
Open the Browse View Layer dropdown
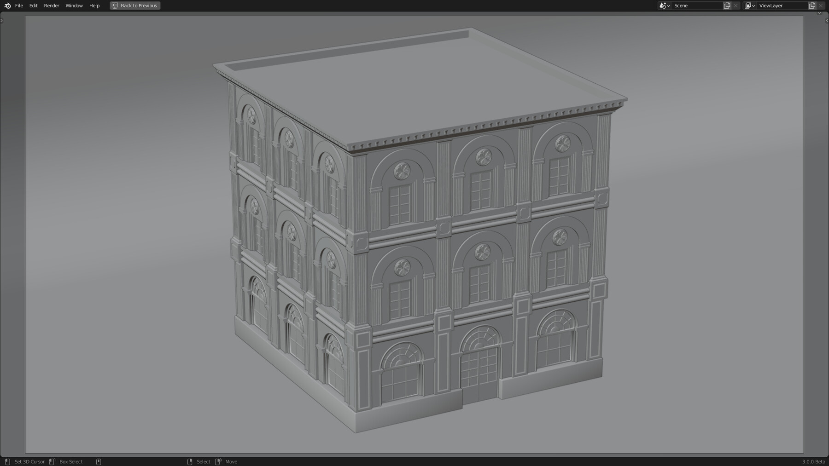pyautogui.click(x=750, y=6)
